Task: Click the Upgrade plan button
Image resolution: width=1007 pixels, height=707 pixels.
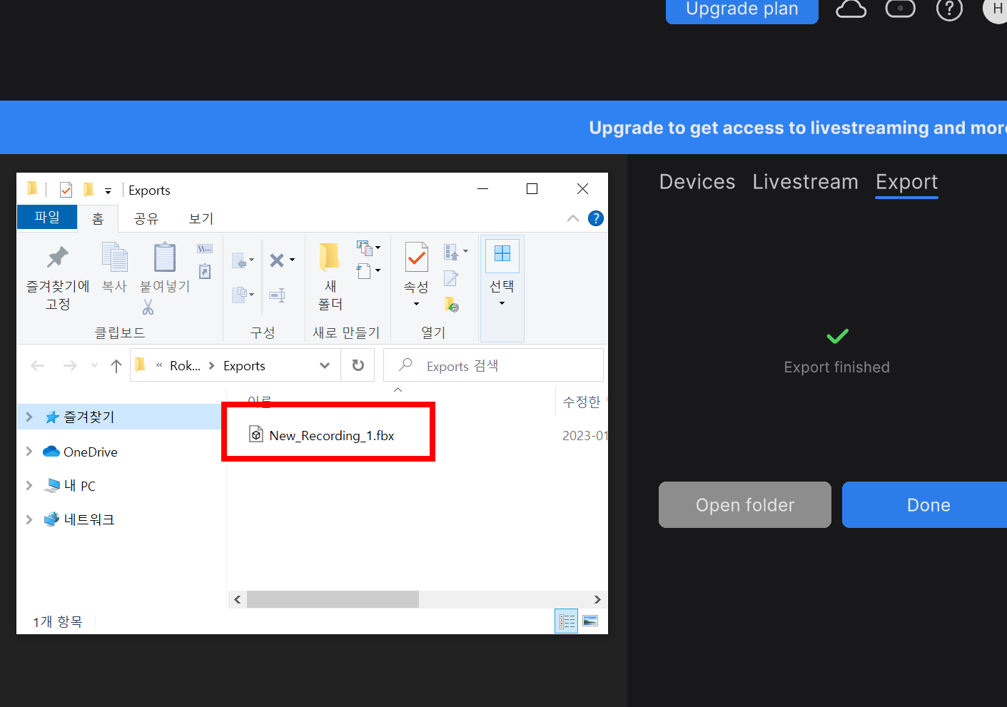Action: pyautogui.click(x=742, y=11)
